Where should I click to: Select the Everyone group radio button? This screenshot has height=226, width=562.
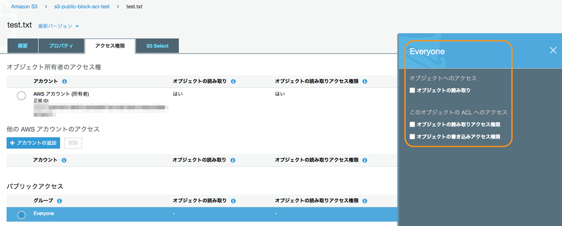point(21,215)
